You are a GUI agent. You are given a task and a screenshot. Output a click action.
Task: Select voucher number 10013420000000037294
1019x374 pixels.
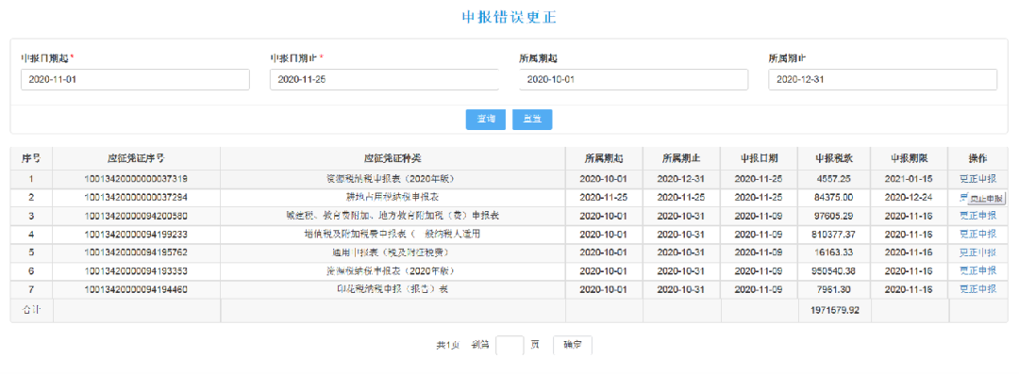137,197
